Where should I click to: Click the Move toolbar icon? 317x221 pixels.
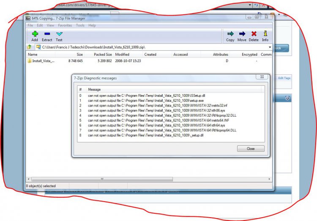point(242,34)
